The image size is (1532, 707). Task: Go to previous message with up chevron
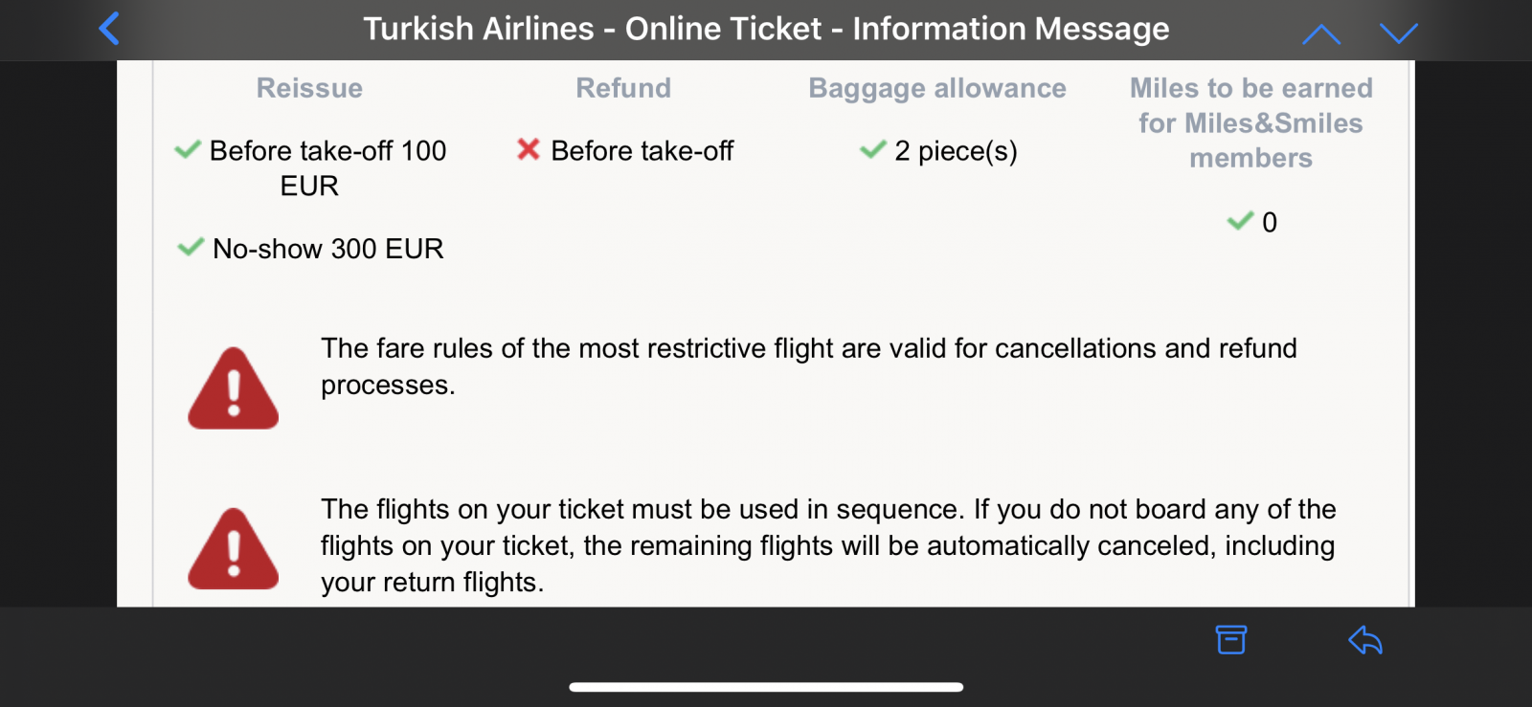coord(1321,34)
